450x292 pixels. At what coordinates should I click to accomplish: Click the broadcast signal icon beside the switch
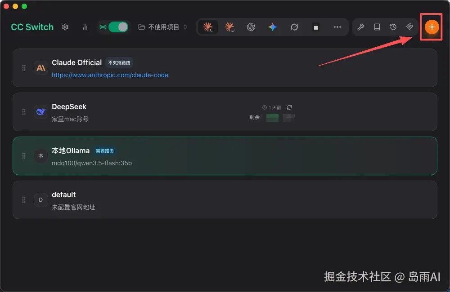point(103,27)
